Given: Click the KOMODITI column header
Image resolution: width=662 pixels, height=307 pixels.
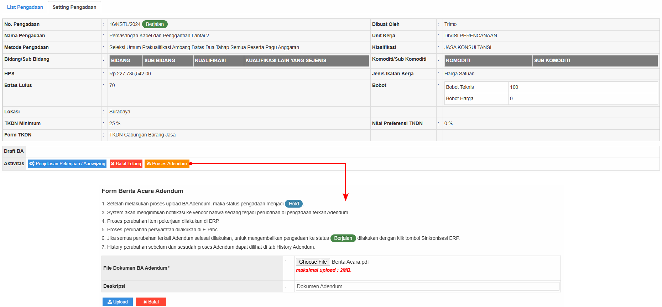Looking at the screenshot, I should click(x=458, y=61).
